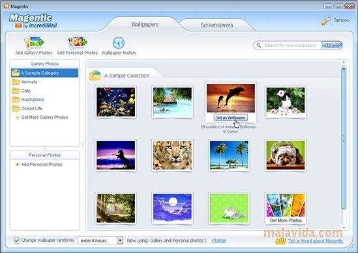358x253 pixels.
Task: Click the Get More Photos thumbnail
Action: coord(286,208)
